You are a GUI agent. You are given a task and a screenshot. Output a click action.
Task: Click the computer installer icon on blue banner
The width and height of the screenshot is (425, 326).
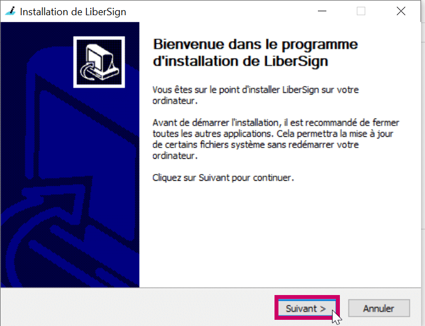[x=99, y=62]
